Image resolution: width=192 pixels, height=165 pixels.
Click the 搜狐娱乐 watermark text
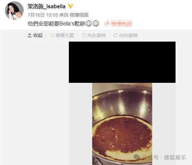tap(175, 157)
